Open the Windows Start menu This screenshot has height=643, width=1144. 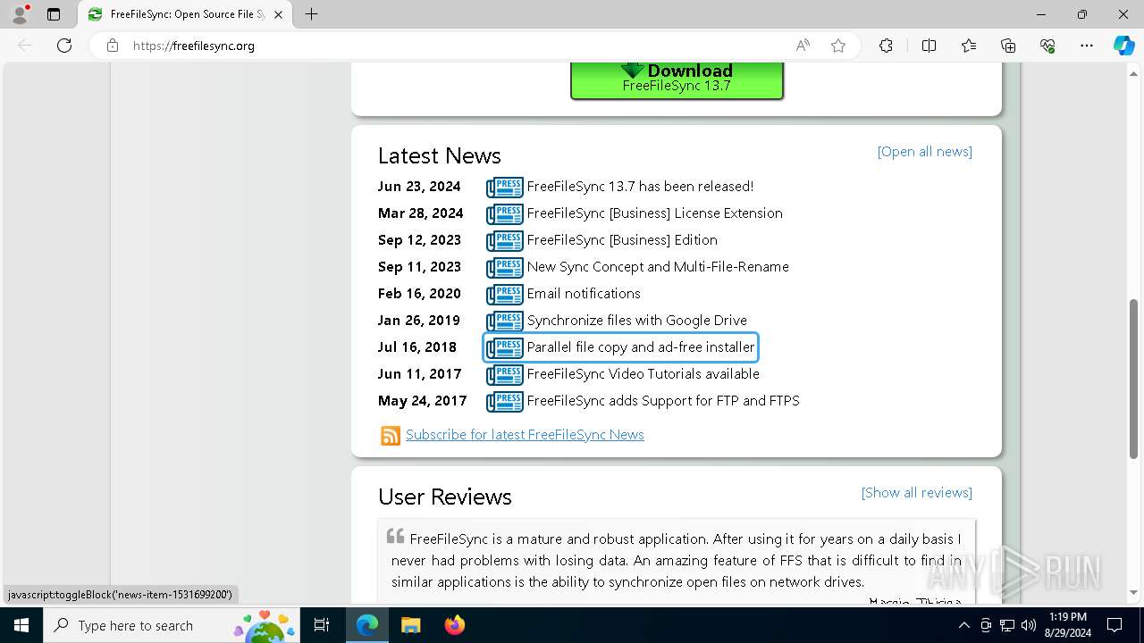pos(21,625)
